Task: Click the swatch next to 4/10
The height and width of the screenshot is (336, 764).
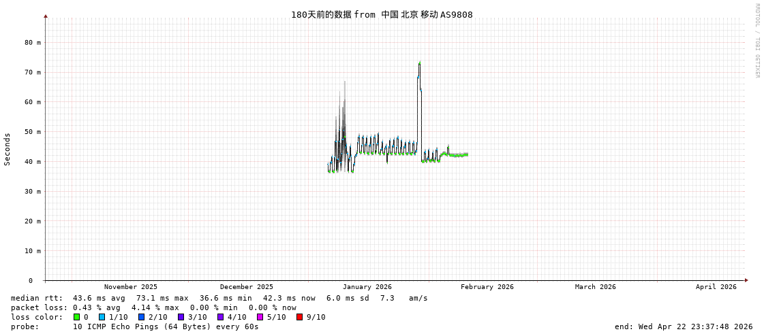Action: (220, 317)
